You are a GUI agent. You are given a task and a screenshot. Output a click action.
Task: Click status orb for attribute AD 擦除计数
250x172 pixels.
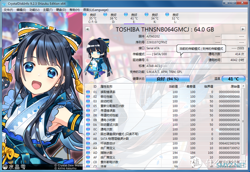pyautogui.click(x=88, y=153)
